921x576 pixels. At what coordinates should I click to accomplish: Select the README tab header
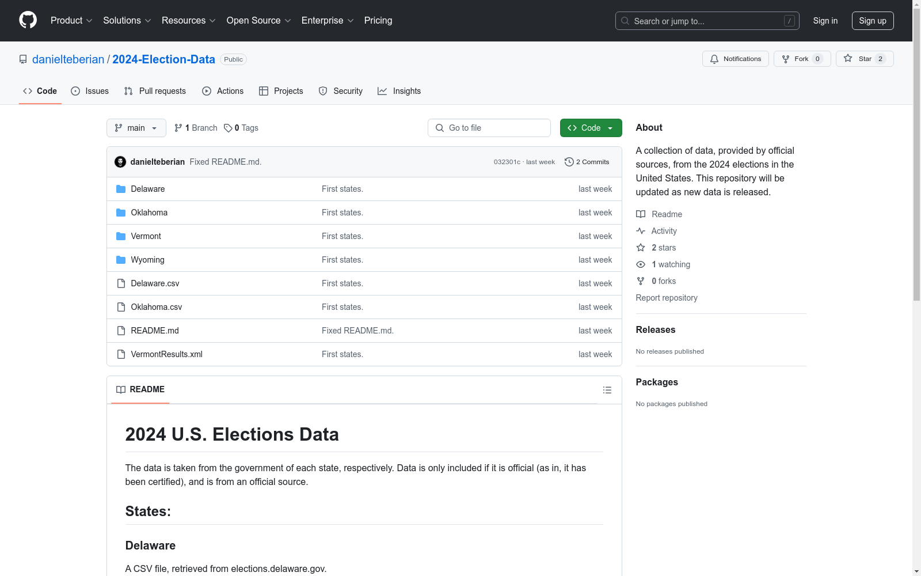pos(140,389)
